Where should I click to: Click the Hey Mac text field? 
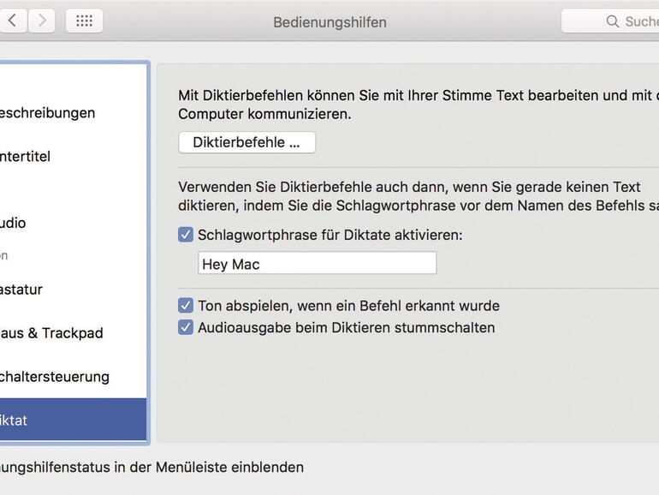(x=317, y=263)
